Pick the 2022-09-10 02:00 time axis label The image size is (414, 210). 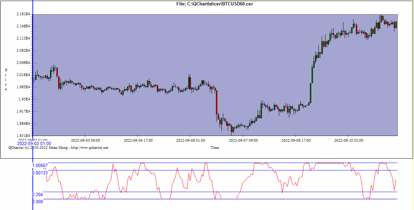349,140
